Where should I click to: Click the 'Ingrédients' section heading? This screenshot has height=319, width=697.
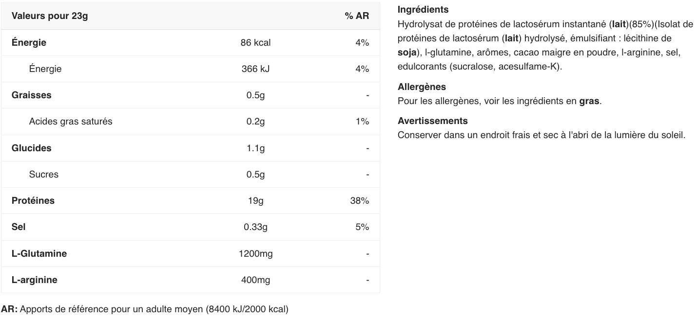pyautogui.click(x=423, y=10)
